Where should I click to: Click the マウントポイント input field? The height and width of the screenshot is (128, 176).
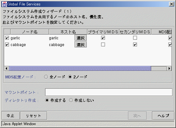pos(109,92)
